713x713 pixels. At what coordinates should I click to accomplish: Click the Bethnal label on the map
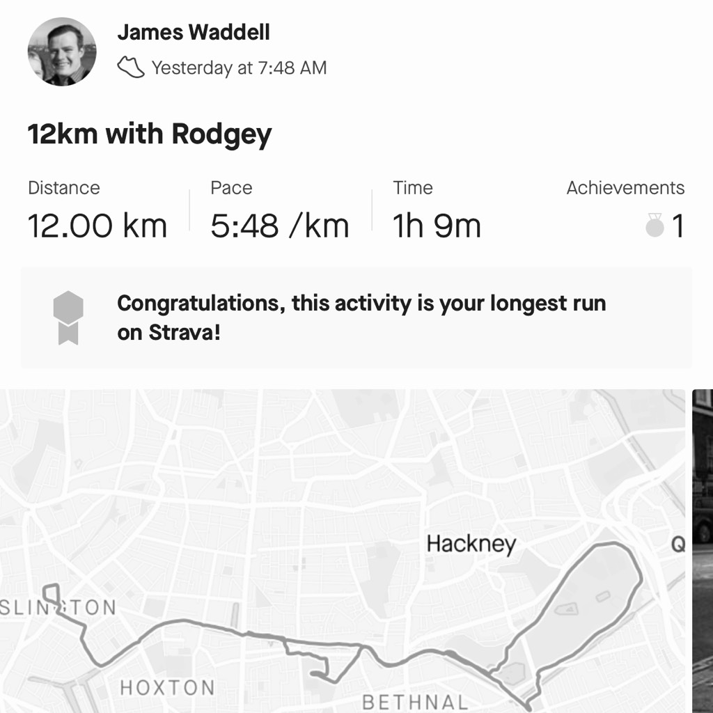click(x=415, y=702)
